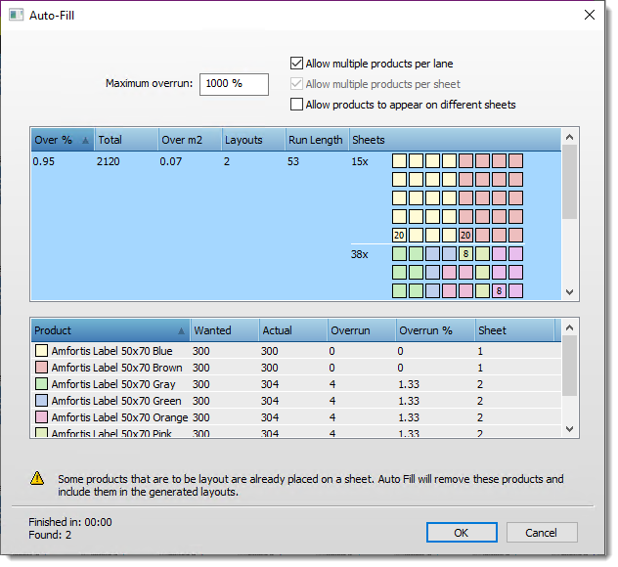
Task: Click the first yellow cell of the 15x sheet
Action: click(x=399, y=161)
